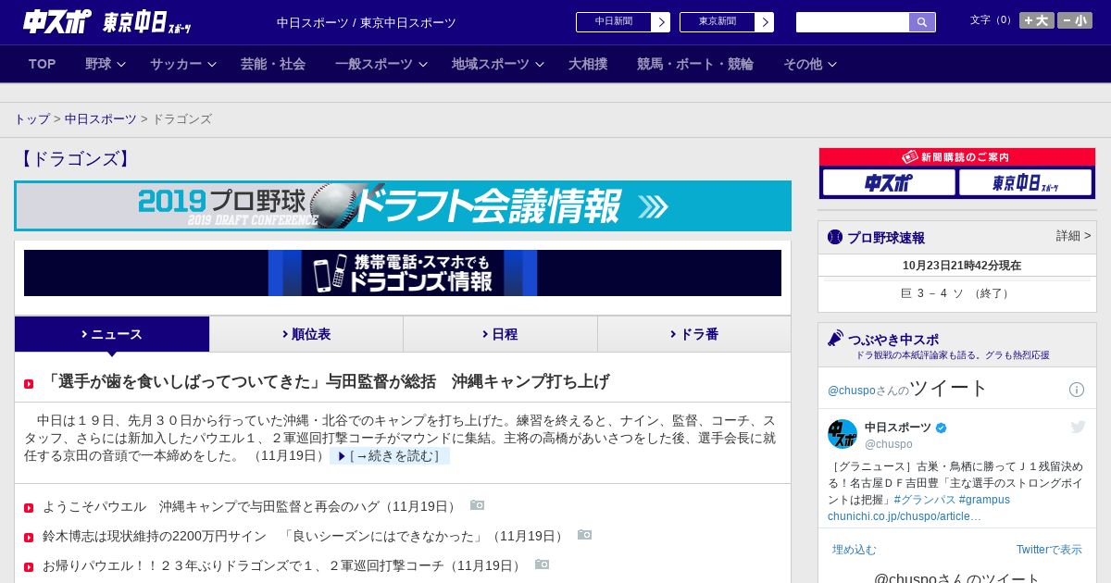Open 芸能・社会 section
This screenshot has height=583, width=1111.
(273, 64)
